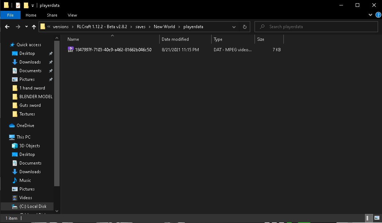The width and height of the screenshot is (382, 223).
Task: Open the recent locations dropdown arrow
Action: (26, 27)
